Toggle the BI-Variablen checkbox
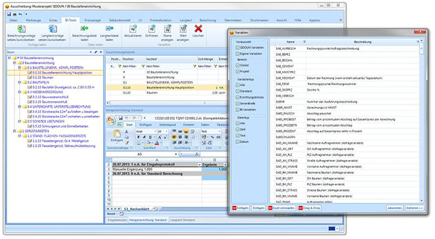 237,110
